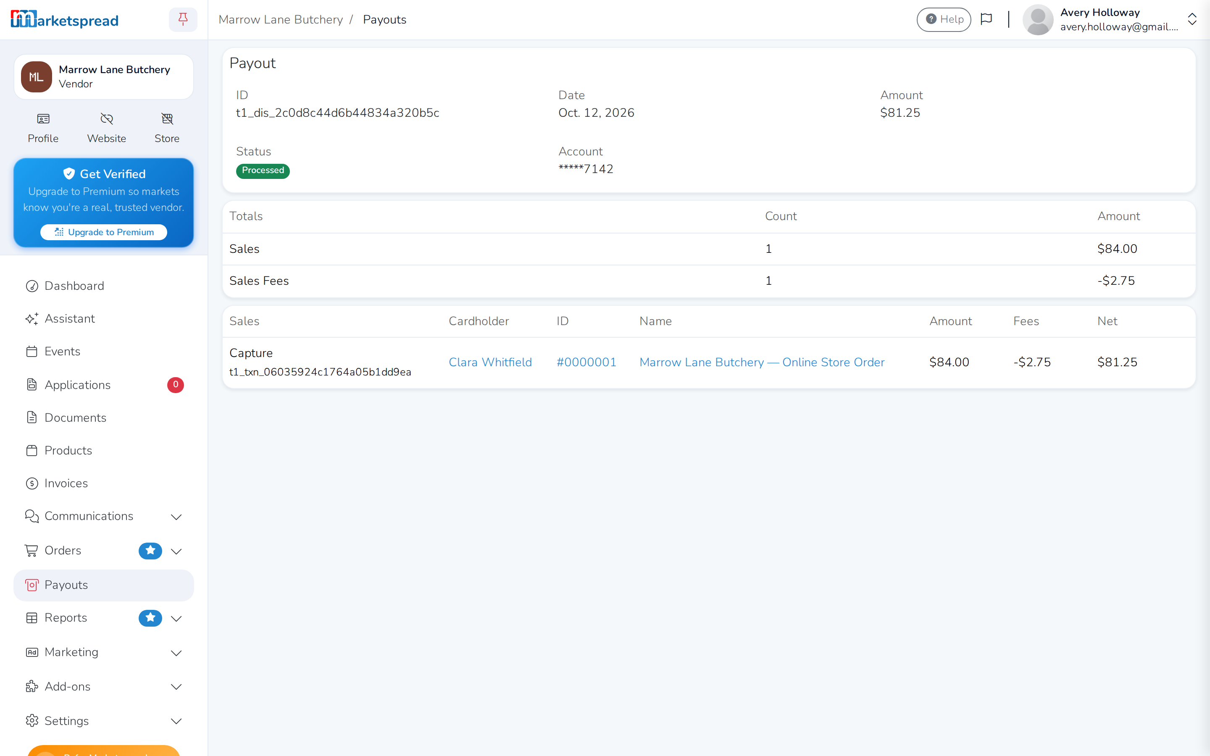Click the ML vendor avatar
1210x756 pixels.
(x=36, y=76)
